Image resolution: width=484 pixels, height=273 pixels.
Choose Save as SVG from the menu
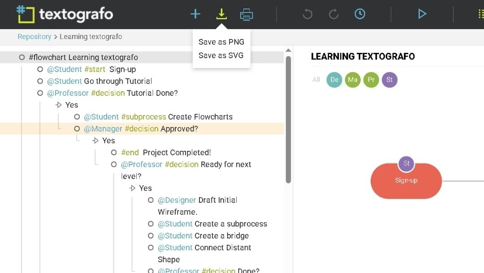click(221, 56)
